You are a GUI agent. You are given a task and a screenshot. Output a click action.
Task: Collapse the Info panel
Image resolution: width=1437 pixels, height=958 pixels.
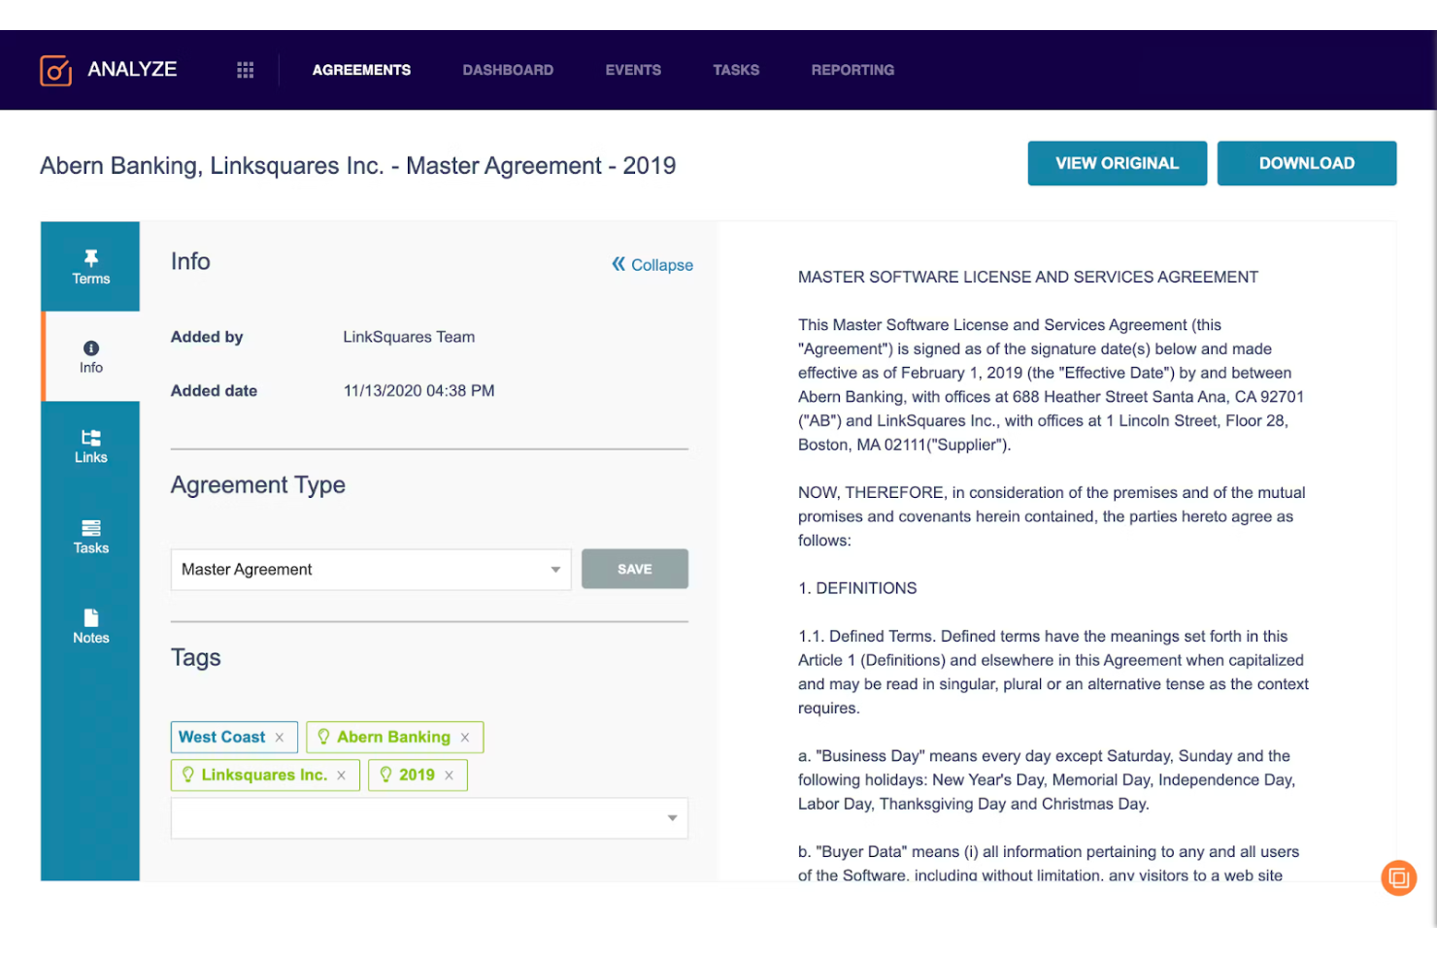click(652, 264)
